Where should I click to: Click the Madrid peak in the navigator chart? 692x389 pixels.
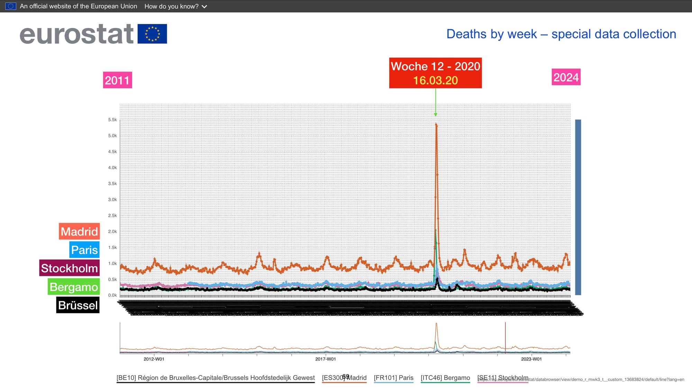(x=436, y=324)
